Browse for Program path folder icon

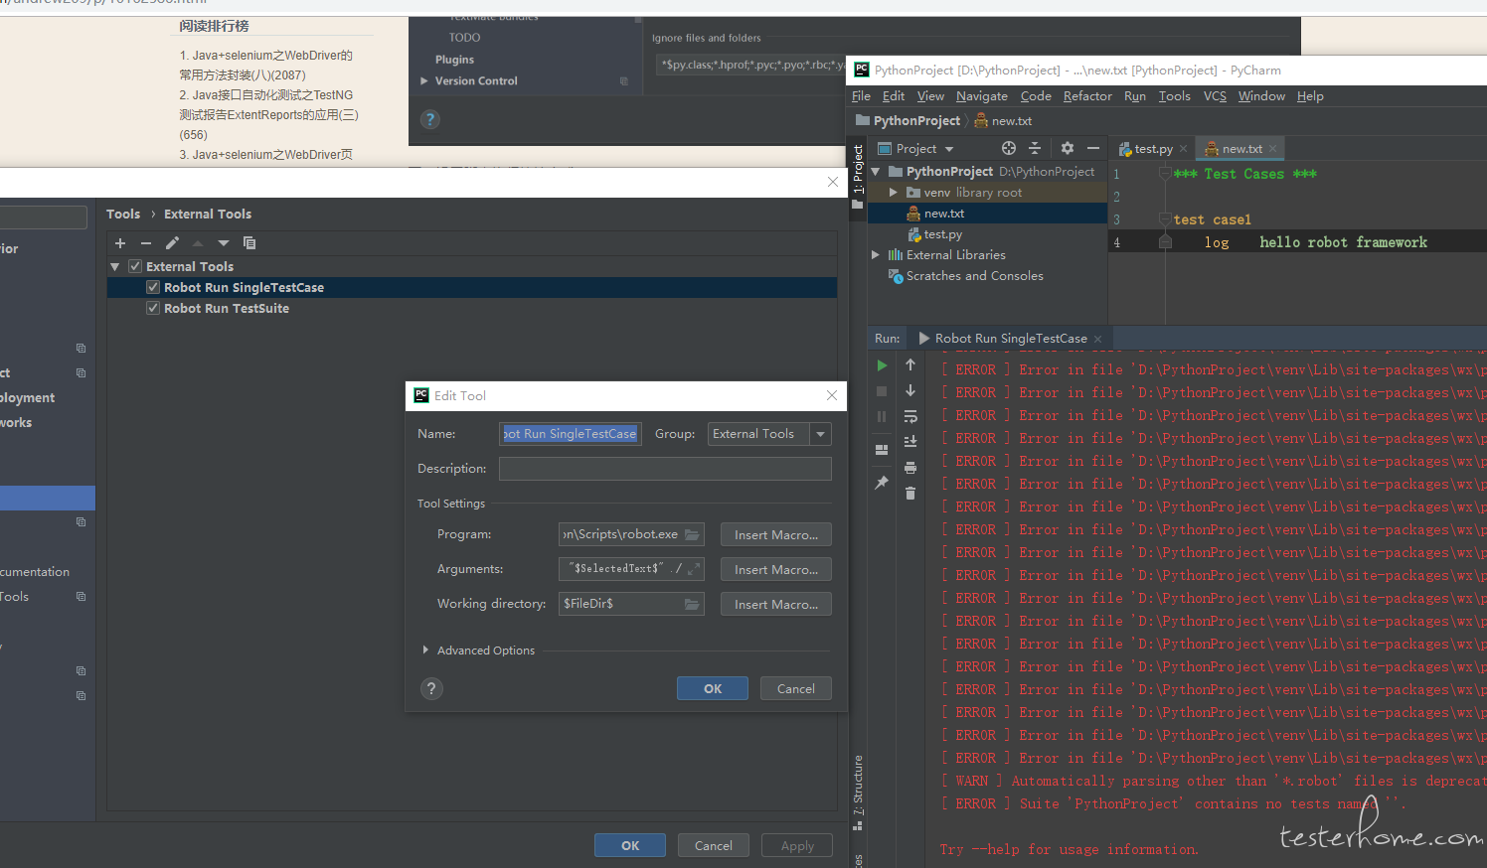coord(692,534)
